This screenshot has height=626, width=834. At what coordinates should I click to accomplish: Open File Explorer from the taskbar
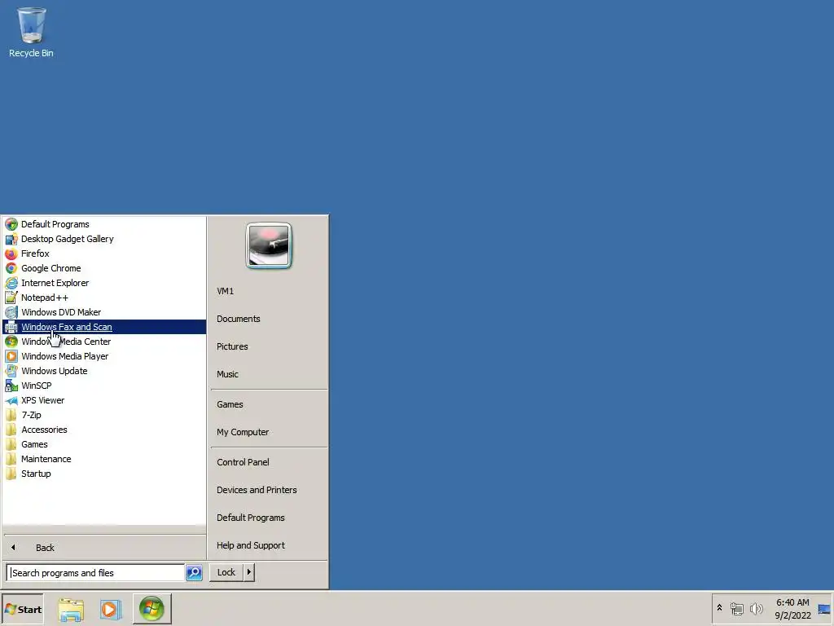[71, 609]
